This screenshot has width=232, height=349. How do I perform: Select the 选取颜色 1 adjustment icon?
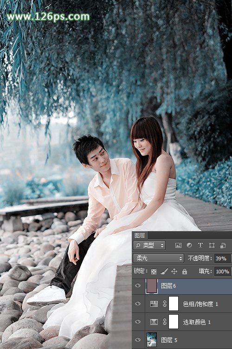[154, 322]
